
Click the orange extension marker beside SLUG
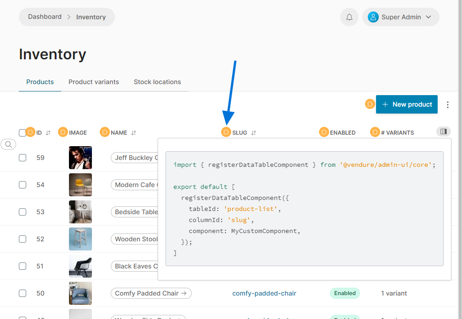click(x=226, y=132)
